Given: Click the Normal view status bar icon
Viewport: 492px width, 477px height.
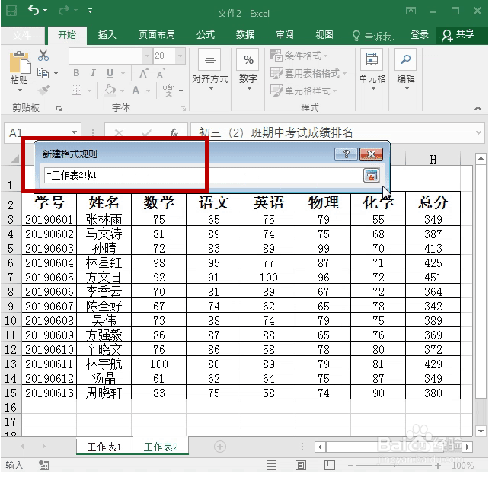Looking at the screenshot, I should 271,466.
